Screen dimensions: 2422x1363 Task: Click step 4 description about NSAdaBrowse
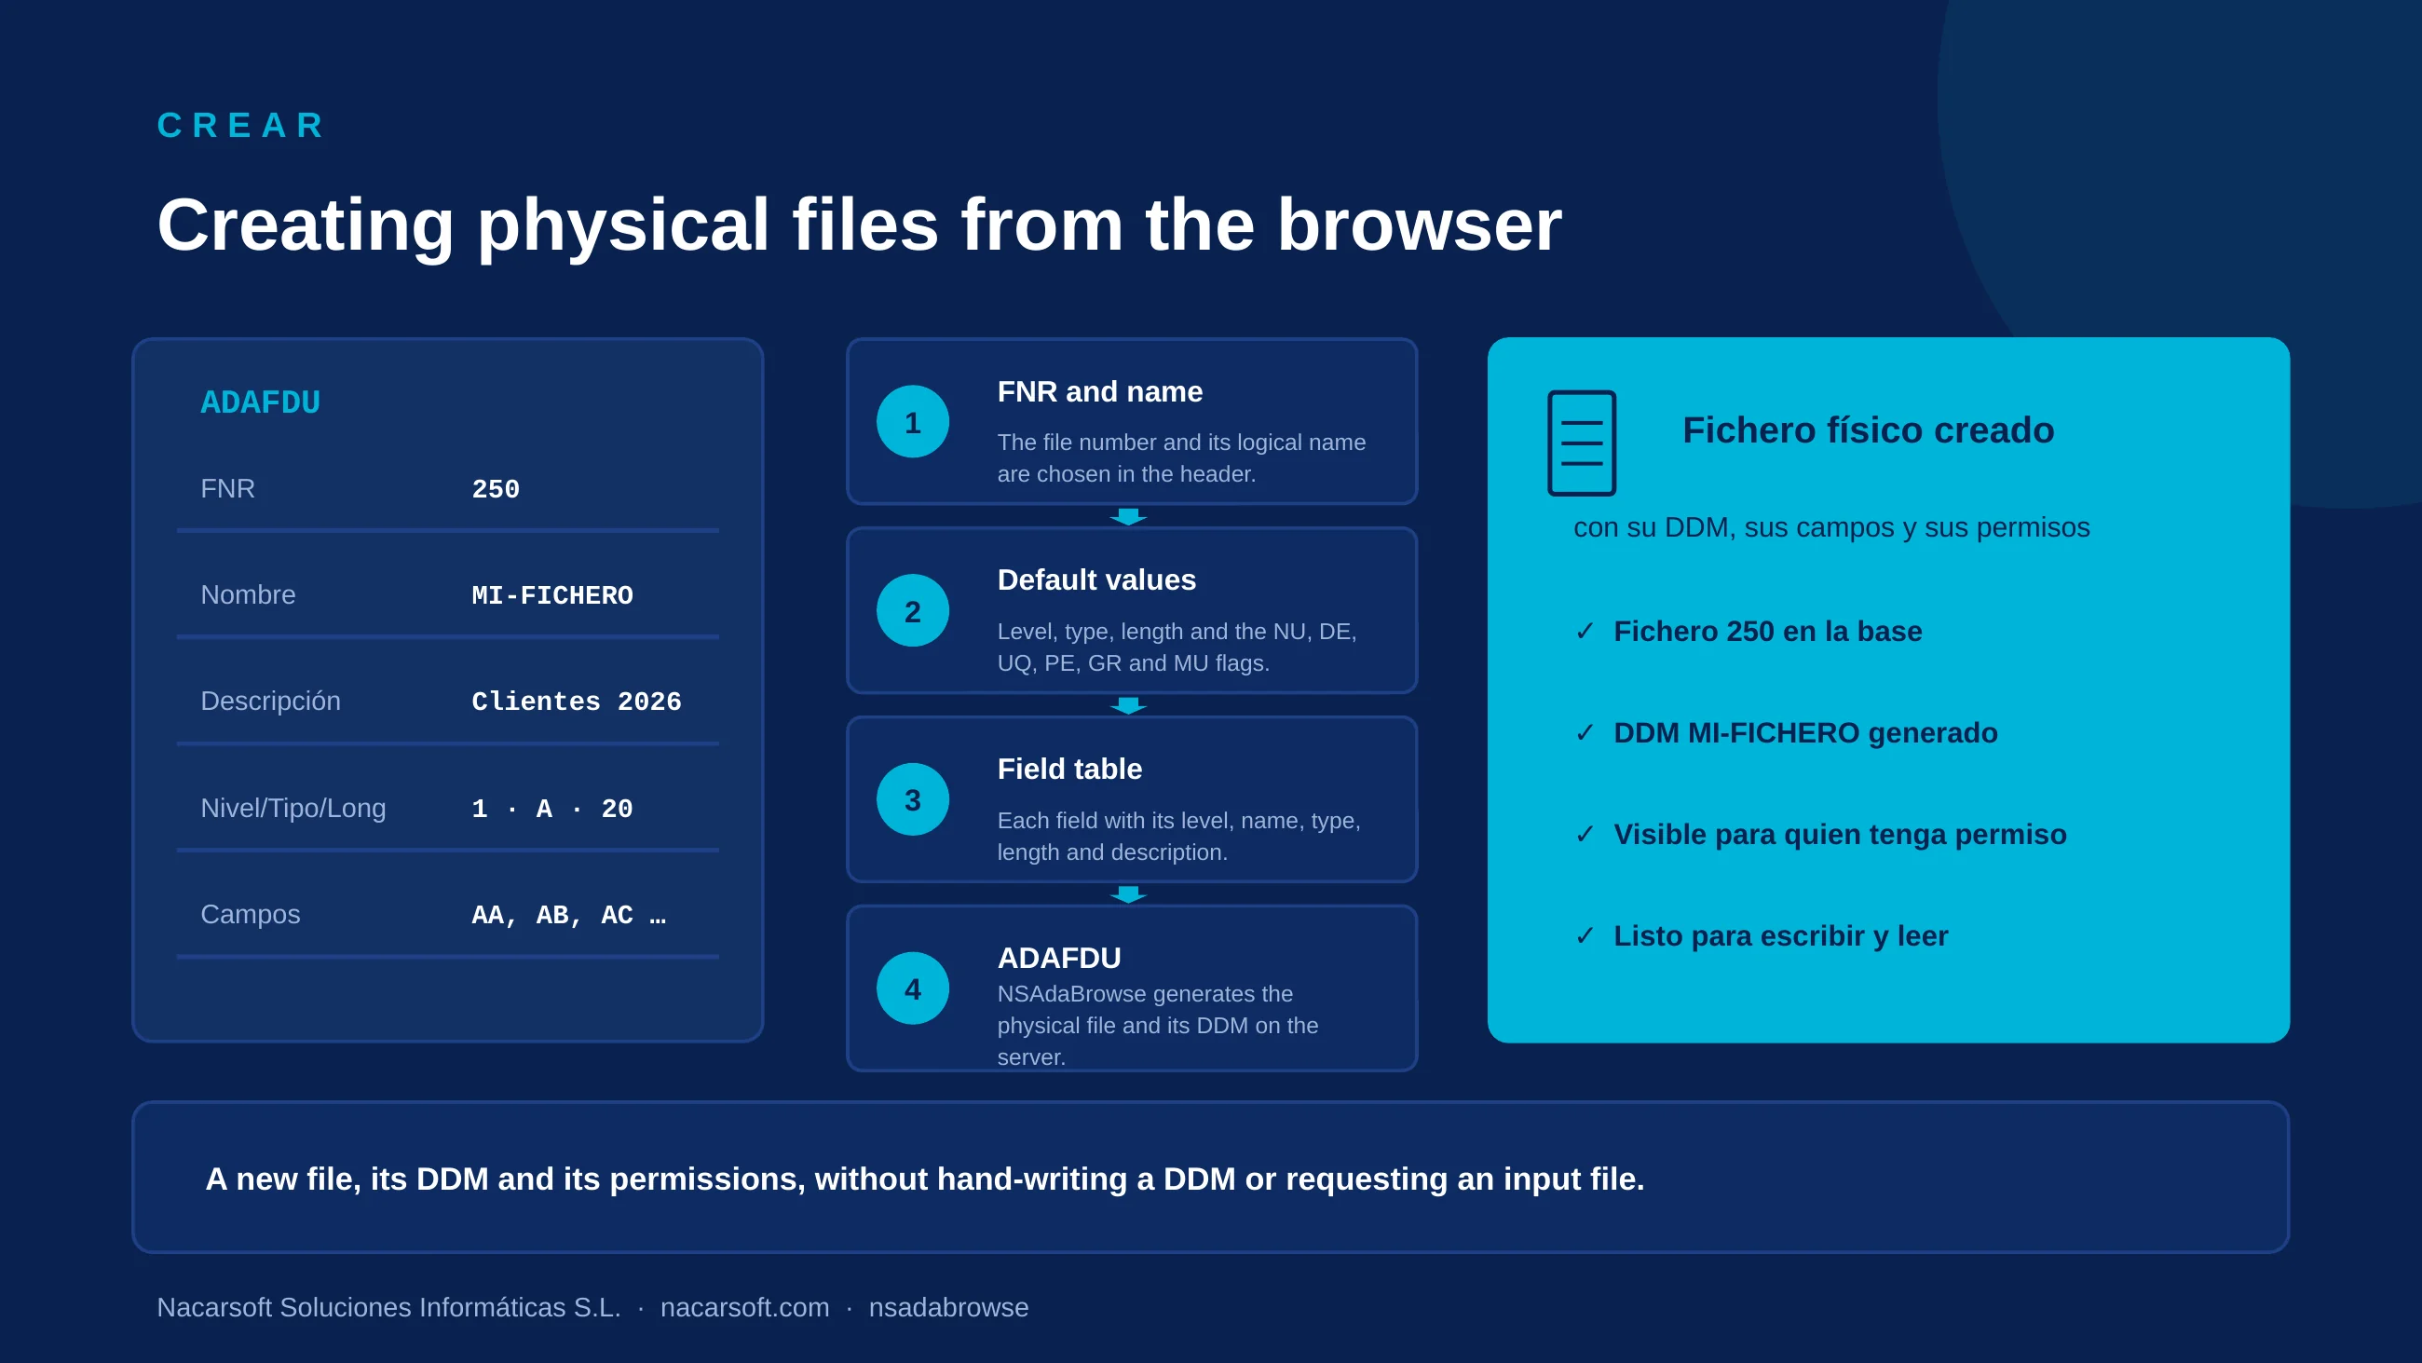(1157, 1026)
